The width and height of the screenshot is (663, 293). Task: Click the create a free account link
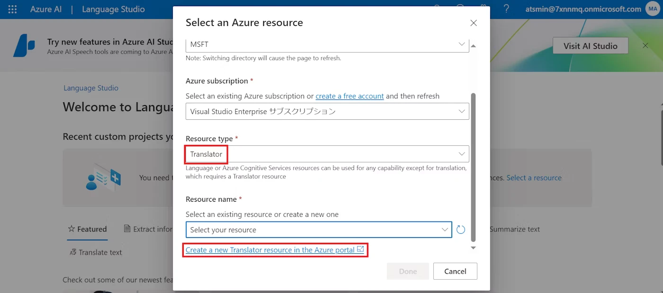pos(349,96)
